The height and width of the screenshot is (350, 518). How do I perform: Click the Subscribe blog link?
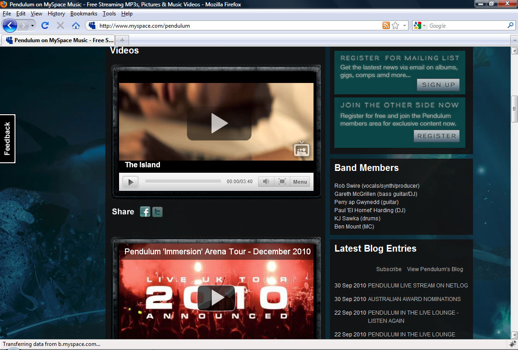click(x=389, y=269)
